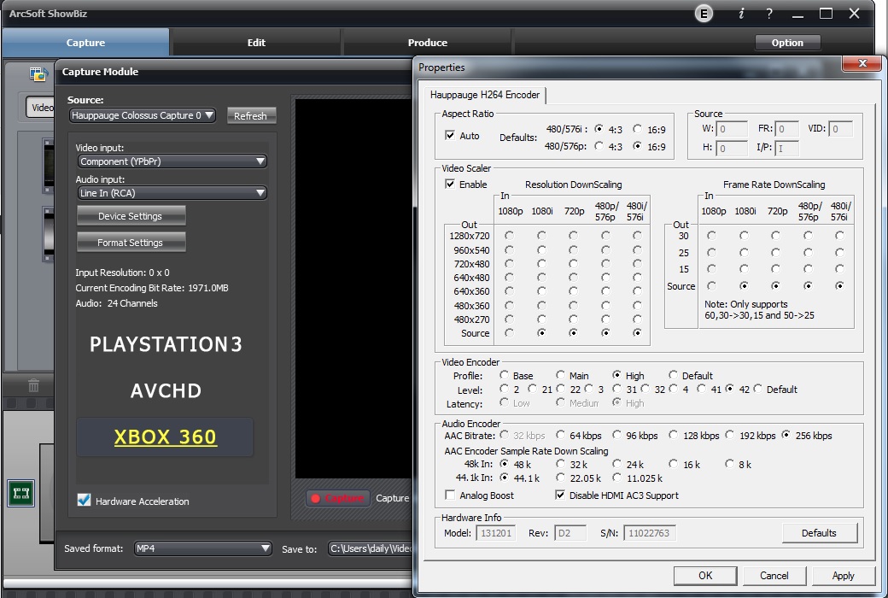Uncheck Disable HDMI AC3 Support
This screenshot has height=598, width=888.
pyautogui.click(x=560, y=495)
